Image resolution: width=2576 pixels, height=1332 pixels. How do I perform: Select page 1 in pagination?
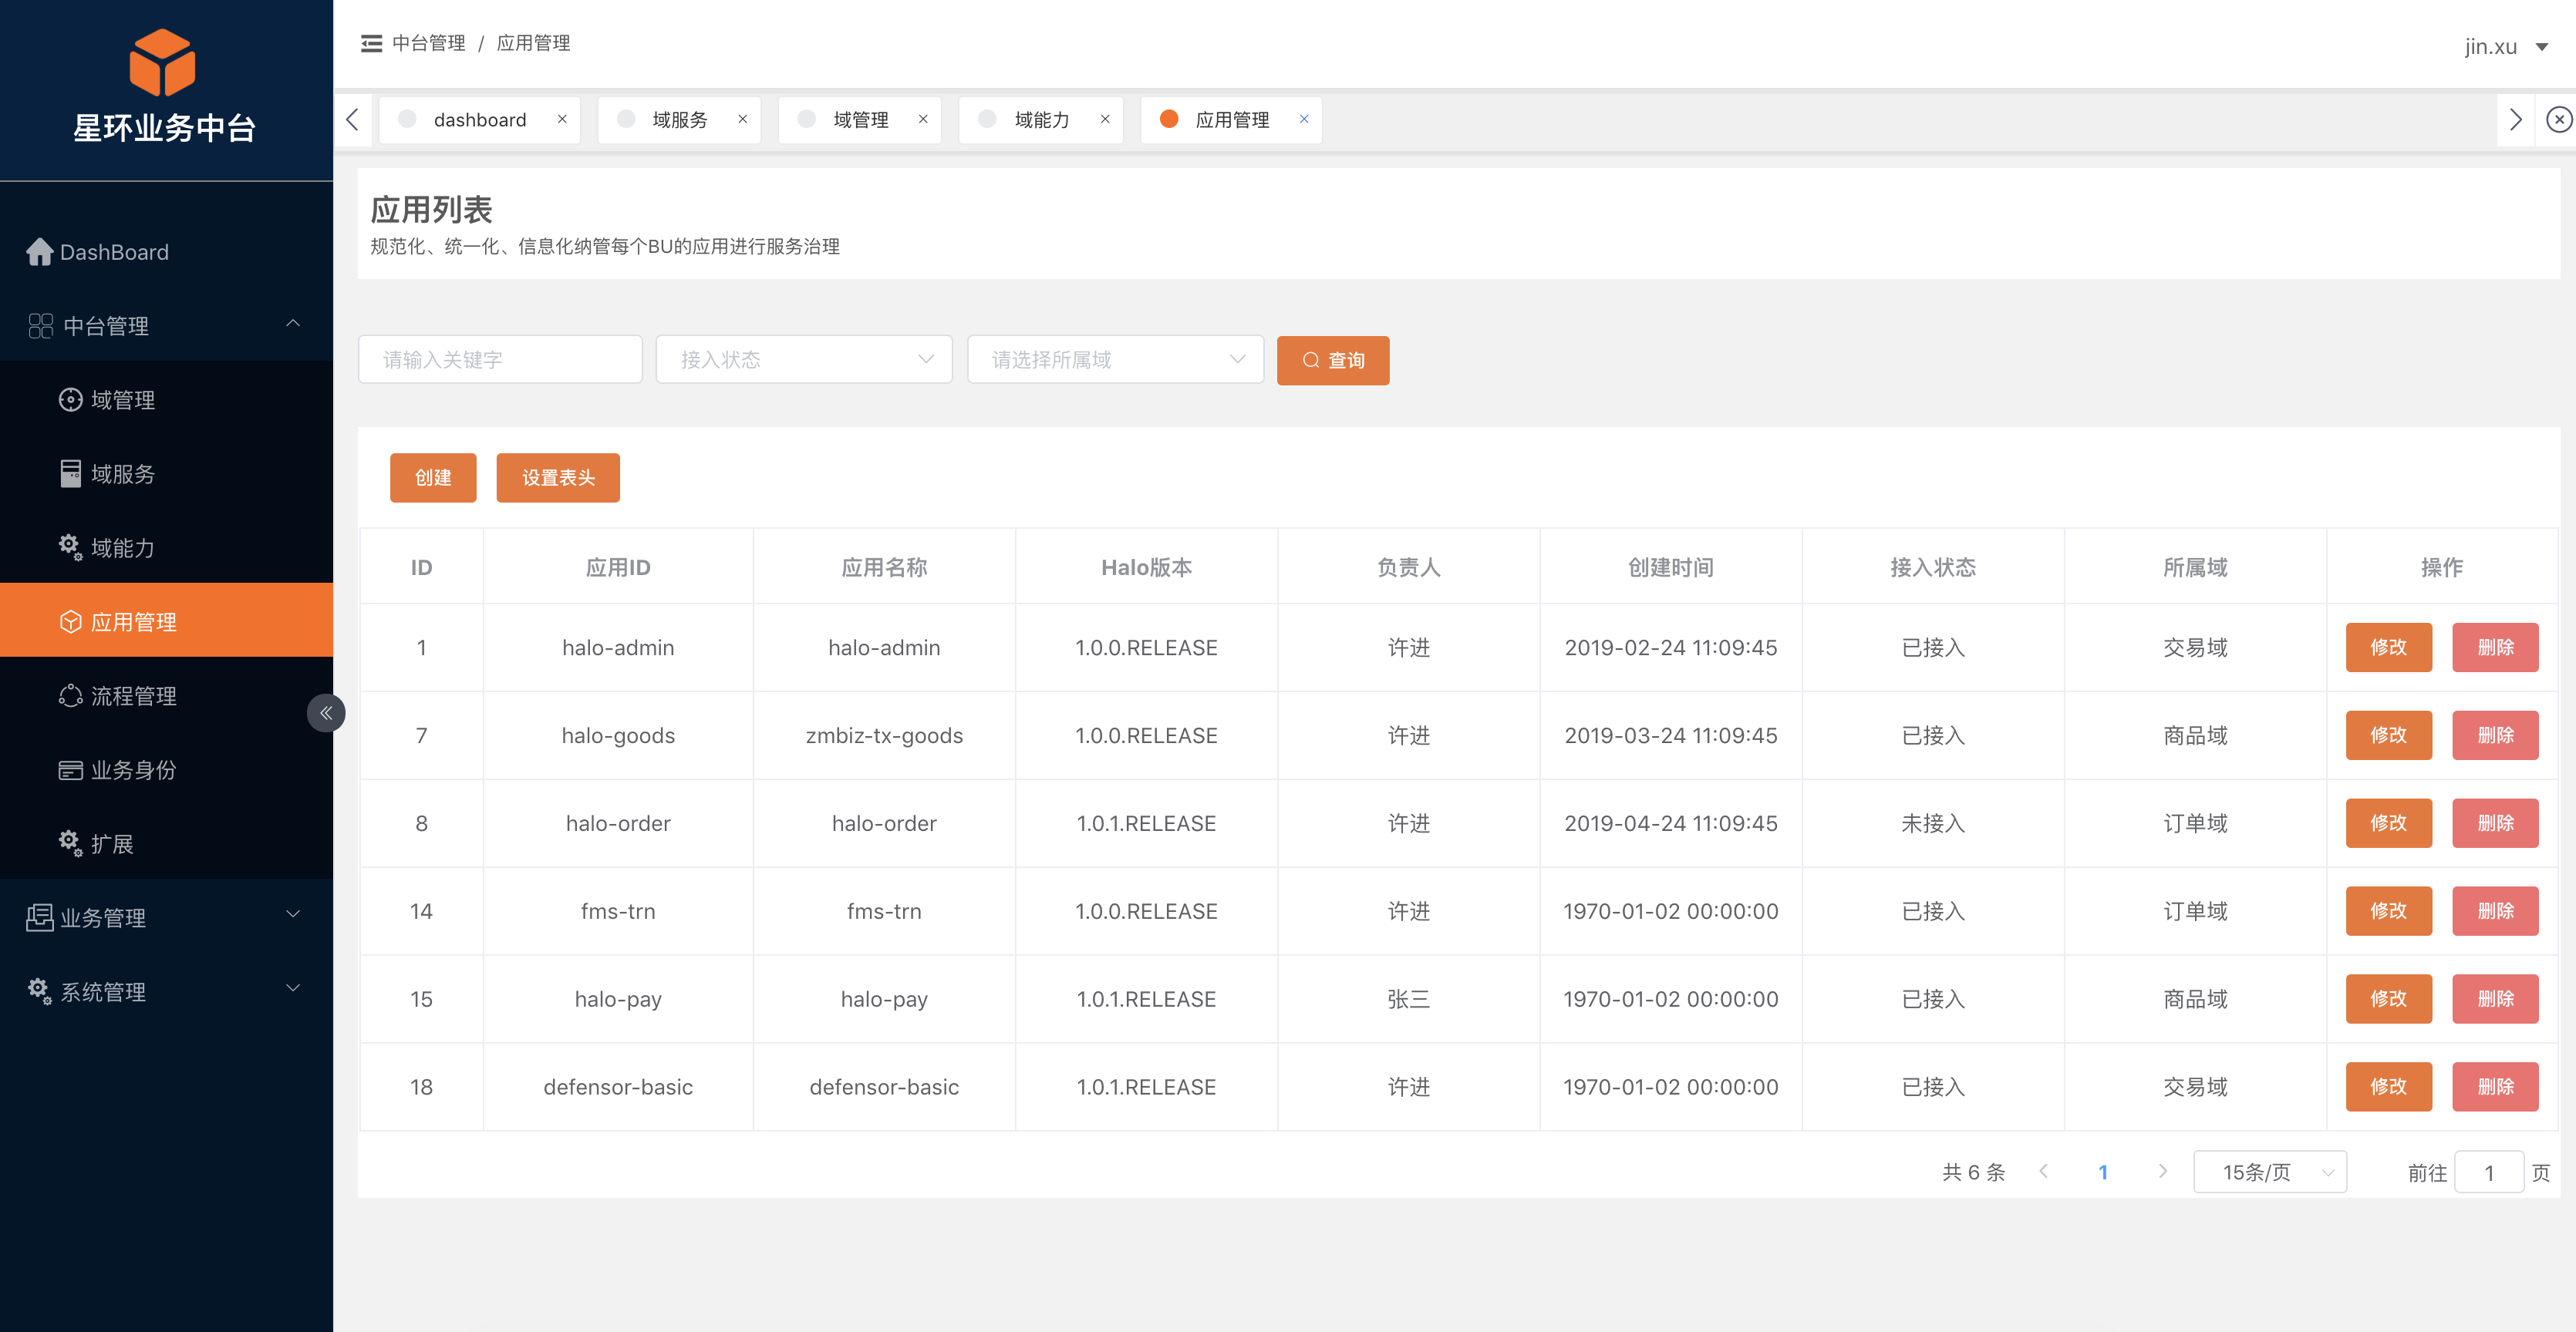(2103, 1172)
